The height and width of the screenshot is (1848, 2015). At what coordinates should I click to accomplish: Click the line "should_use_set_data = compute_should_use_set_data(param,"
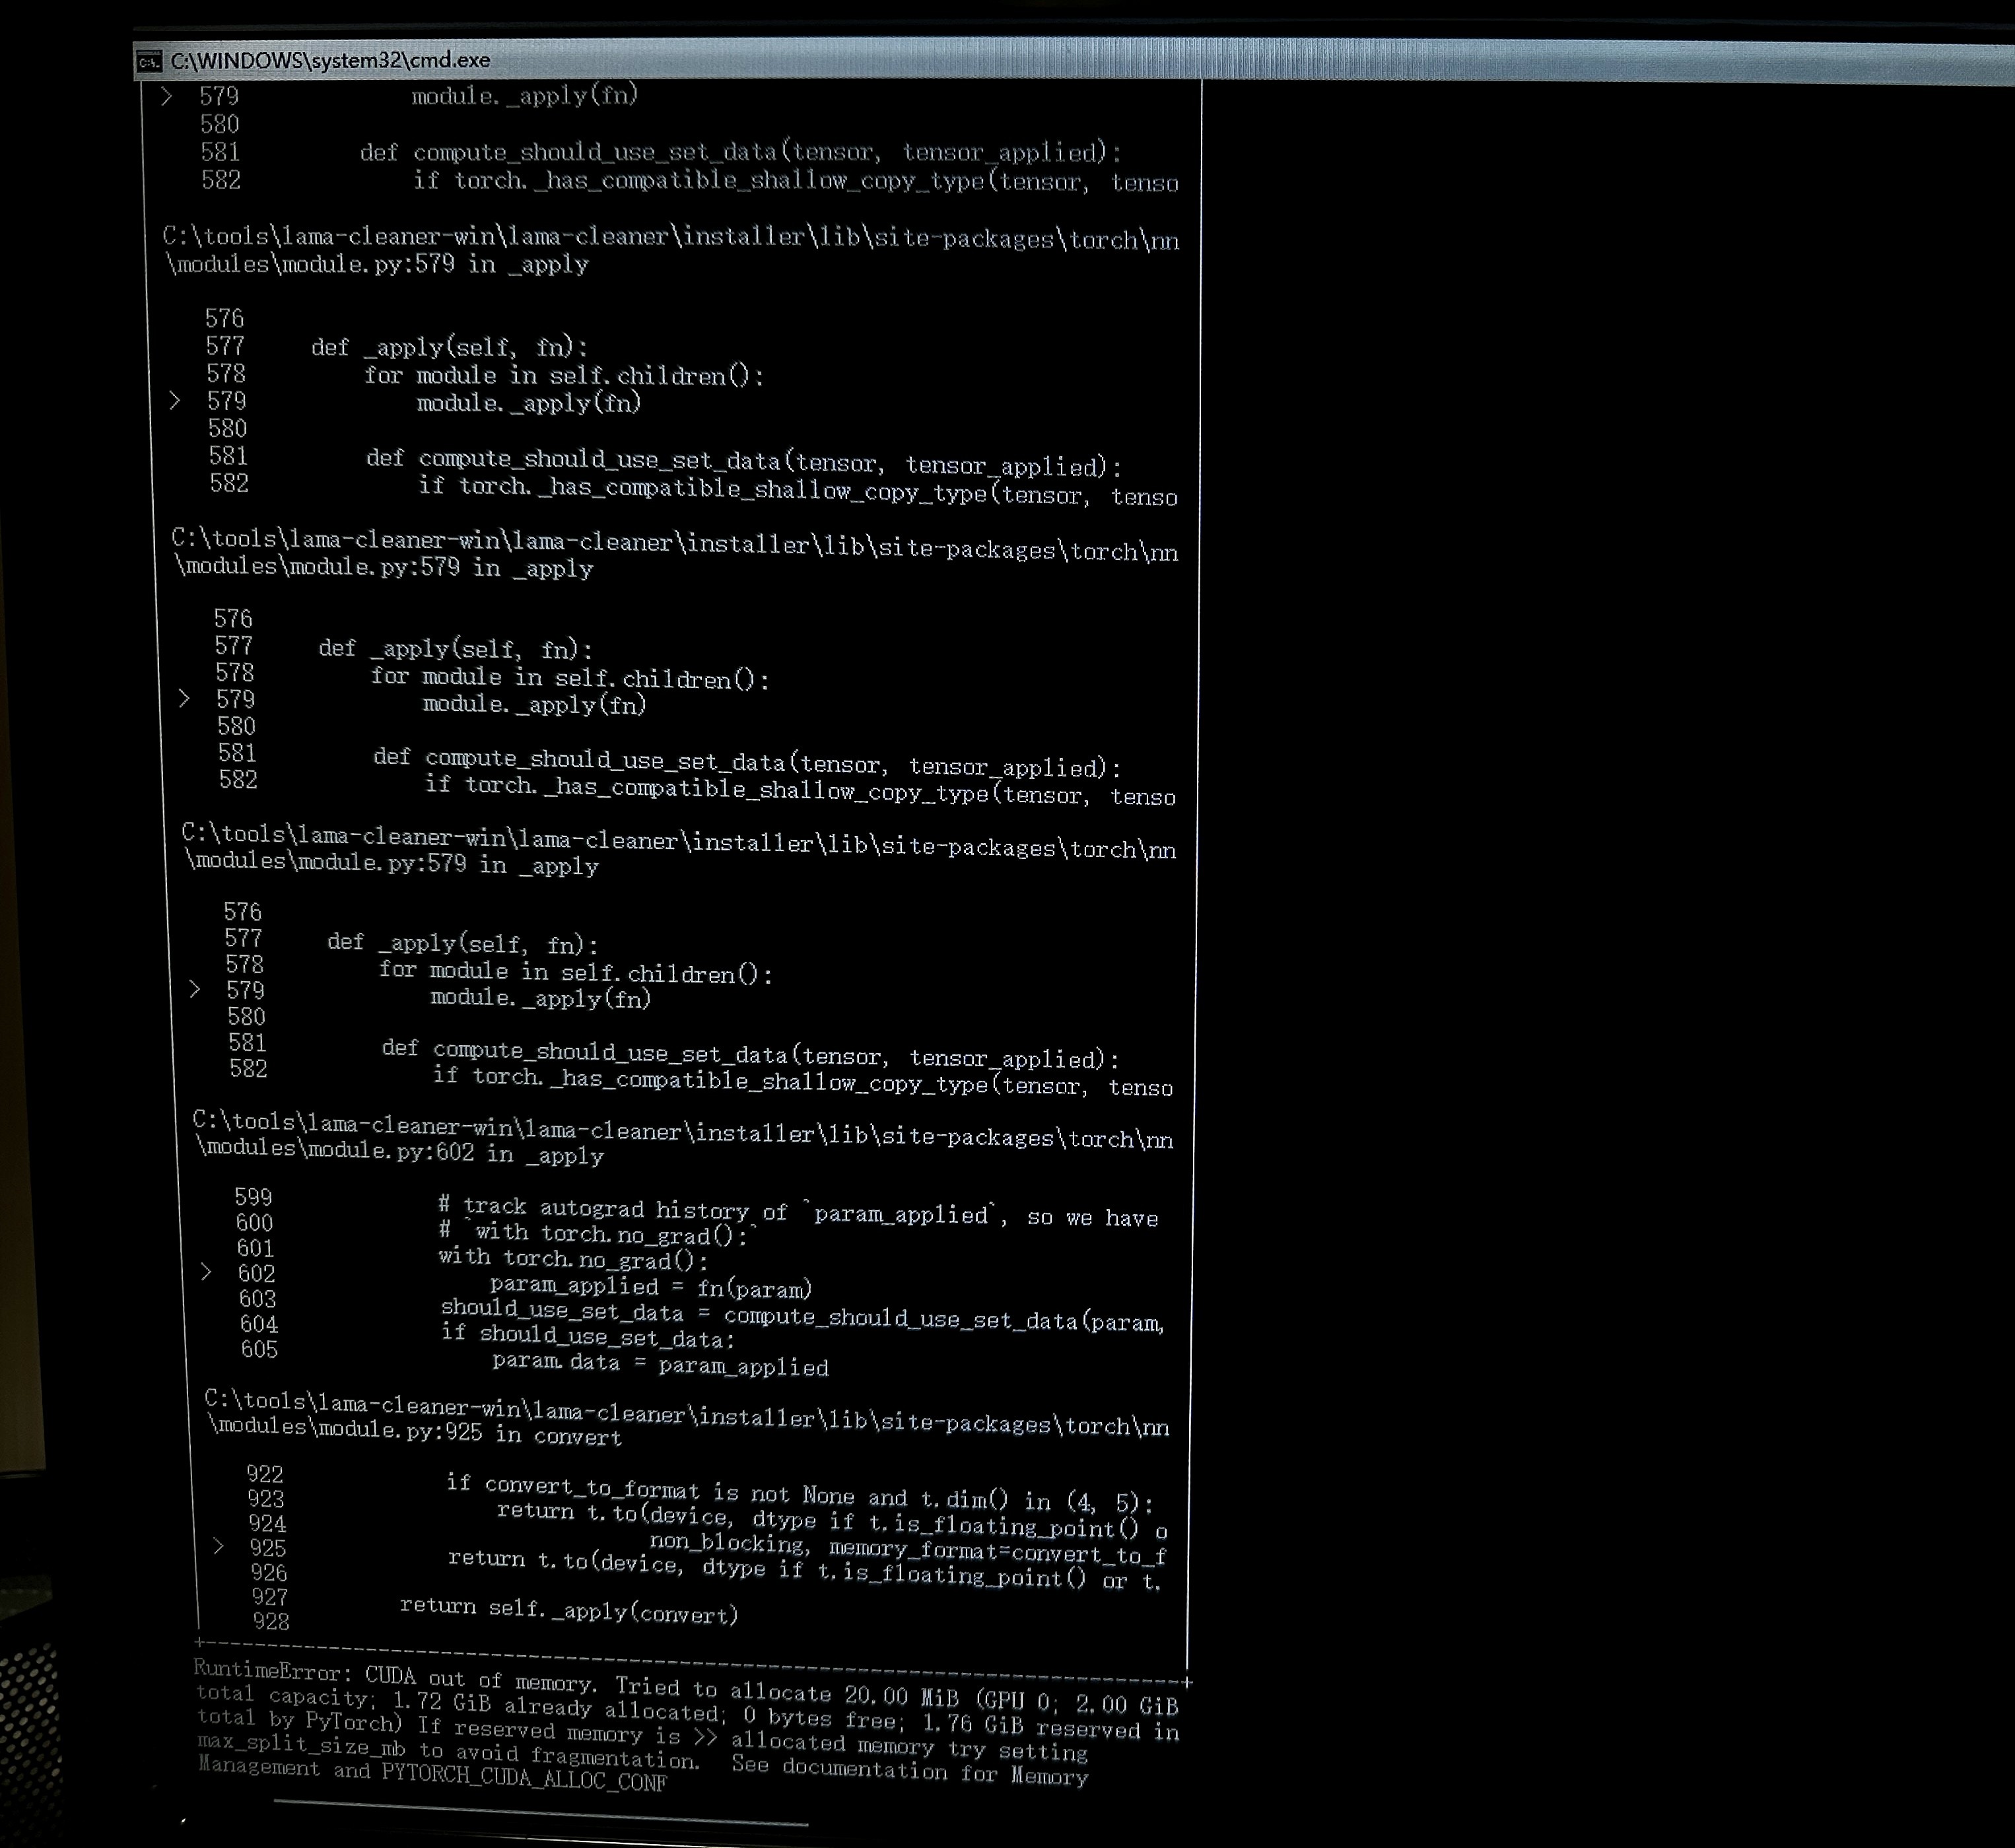pos(802,1315)
